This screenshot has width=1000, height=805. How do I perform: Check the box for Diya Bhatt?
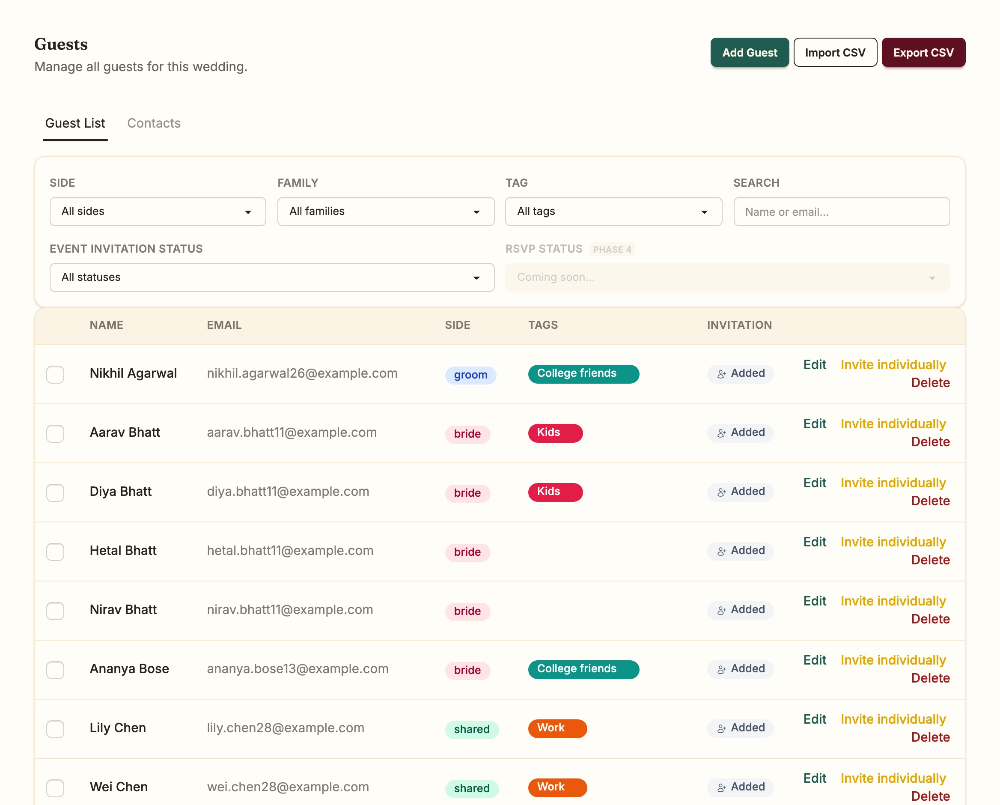[x=55, y=492]
